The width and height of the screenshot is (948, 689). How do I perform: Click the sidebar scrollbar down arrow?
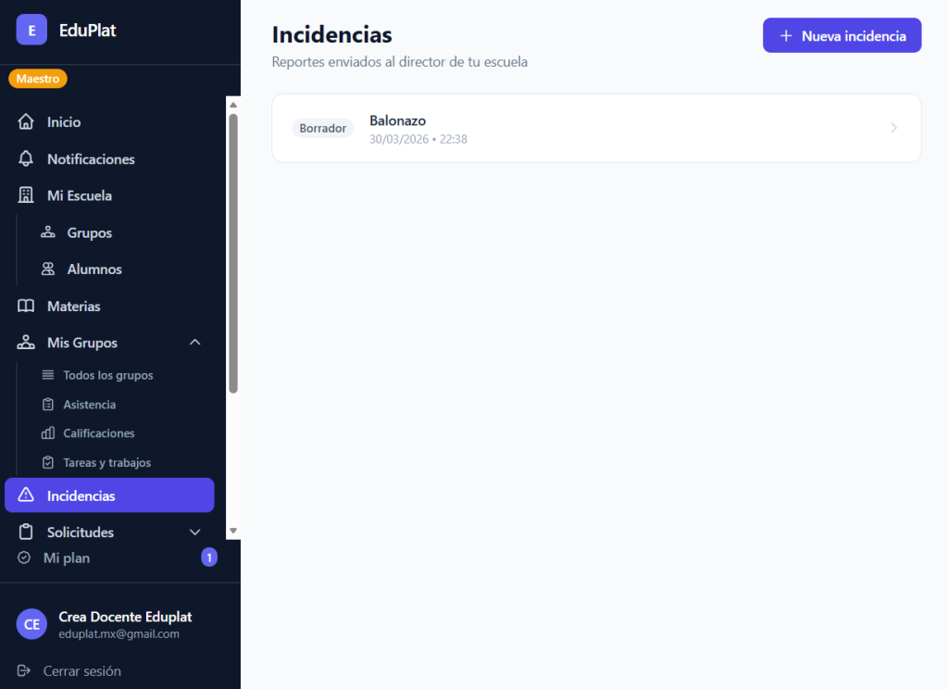233,531
